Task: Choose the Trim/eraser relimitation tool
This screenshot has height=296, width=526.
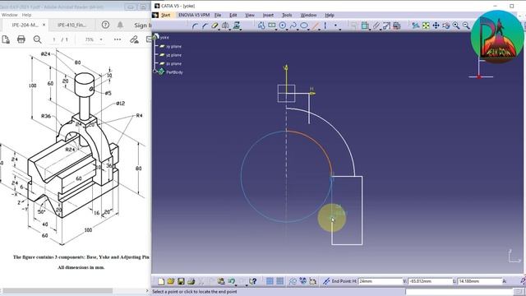Action: pos(215,25)
